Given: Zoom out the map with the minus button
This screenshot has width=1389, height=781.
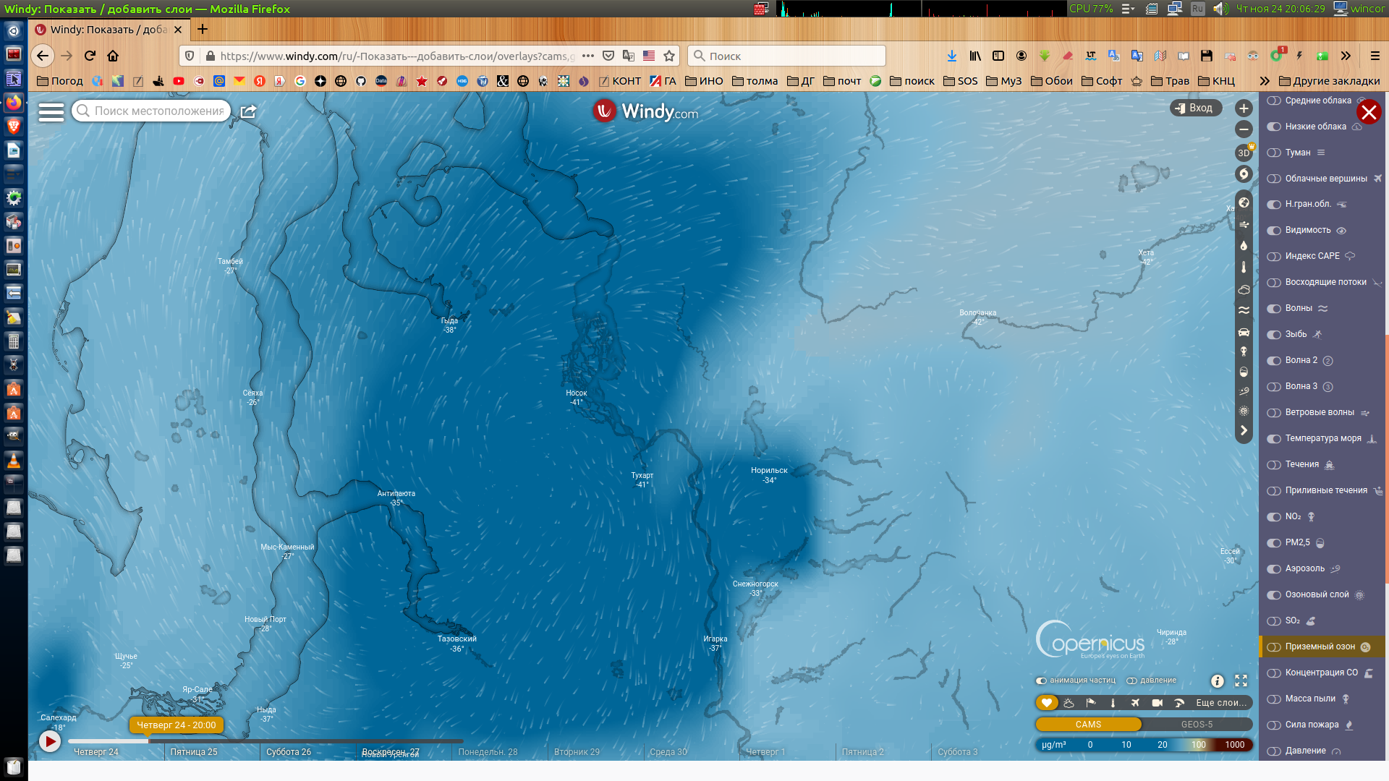Looking at the screenshot, I should 1244,129.
